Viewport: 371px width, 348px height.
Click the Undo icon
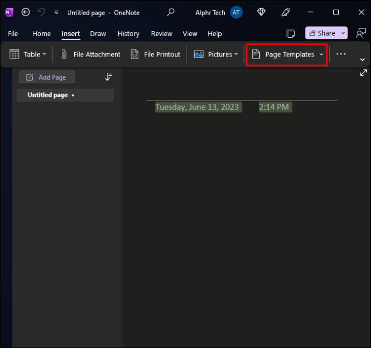click(x=41, y=12)
